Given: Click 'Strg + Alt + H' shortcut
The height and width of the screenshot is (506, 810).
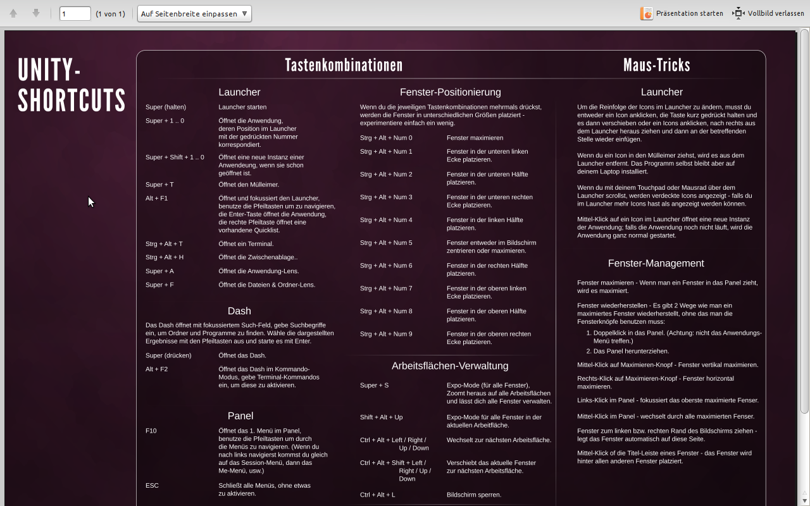Looking at the screenshot, I should (x=165, y=257).
